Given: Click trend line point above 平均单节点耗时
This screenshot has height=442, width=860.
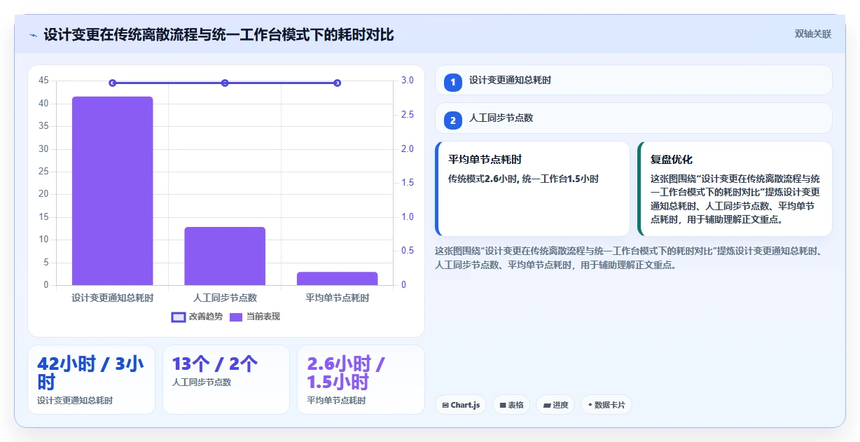Looking at the screenshot, I should click(x=337, y=83).
